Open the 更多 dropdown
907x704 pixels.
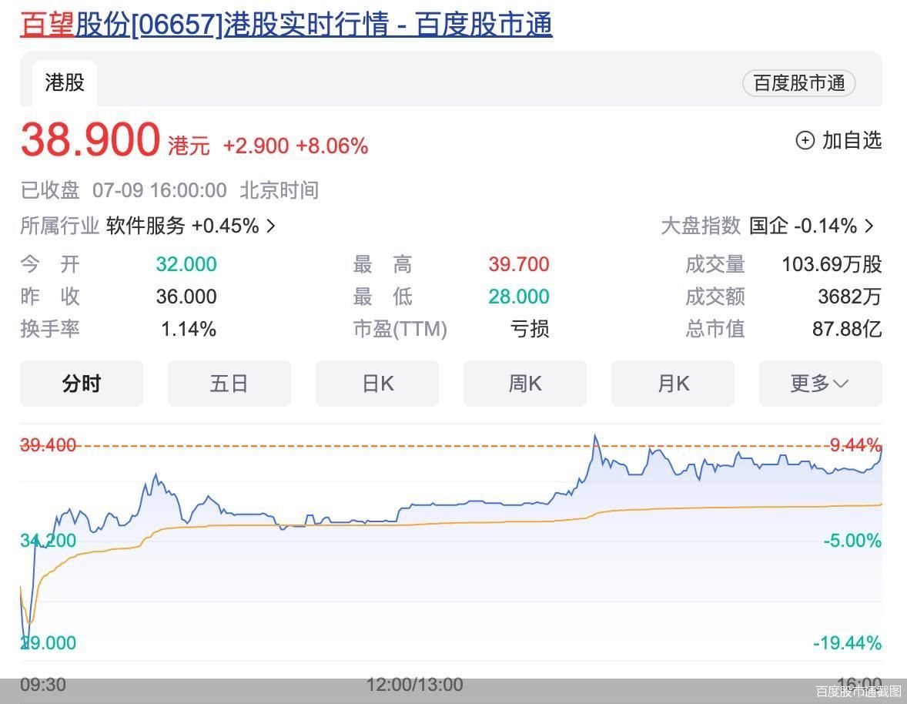(x=820, y=384)
